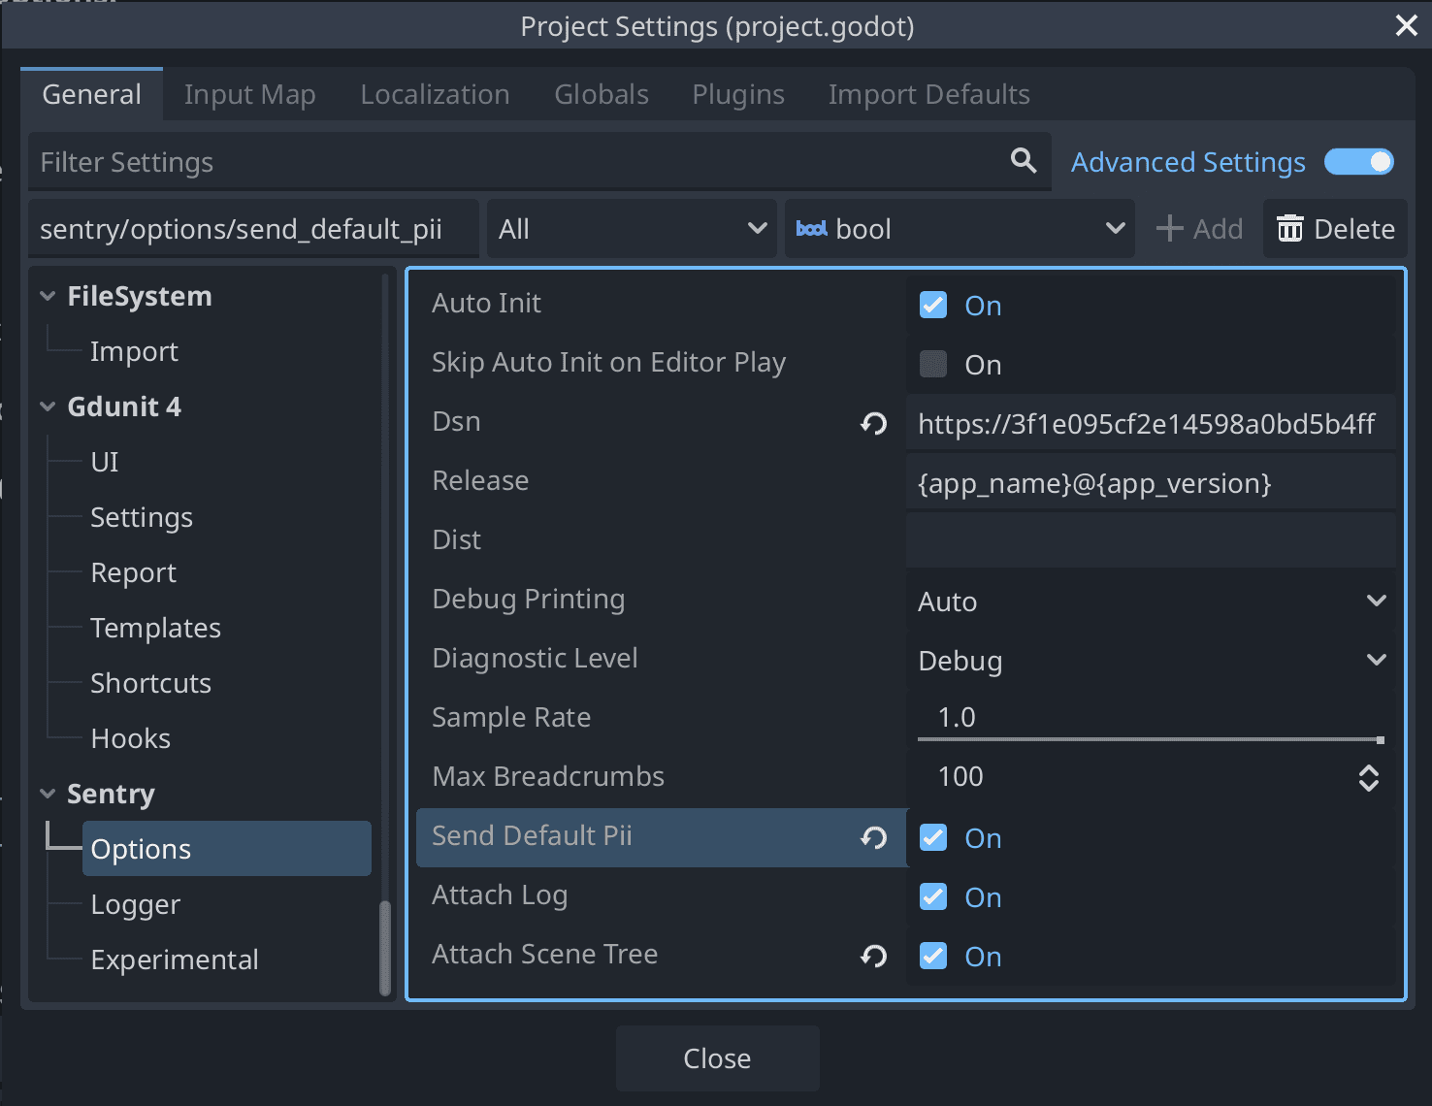
Task: Open the Import Defaults tab
Action: (x=928, y=94)
